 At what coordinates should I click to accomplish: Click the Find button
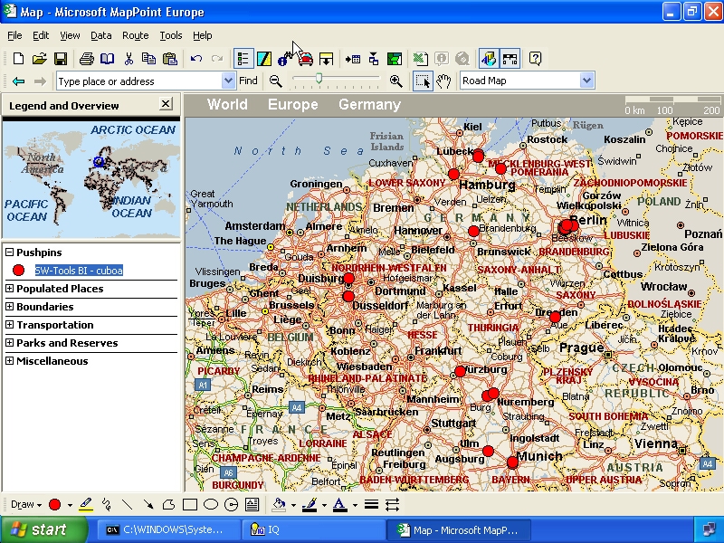(248, 81)
